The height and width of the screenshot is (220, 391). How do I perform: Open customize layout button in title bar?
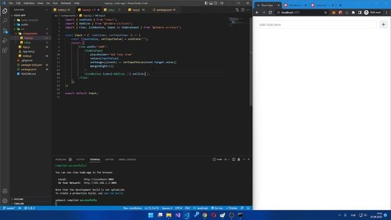[x=222, y=3]
